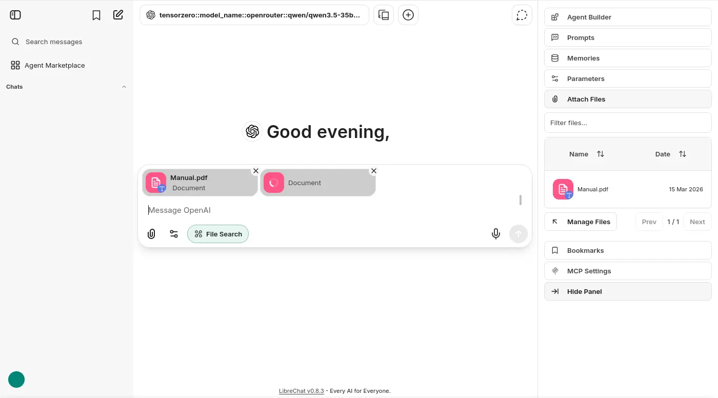Click the plus icon in top bar
This screenshot has width=718, height=398.
(408, 15)
